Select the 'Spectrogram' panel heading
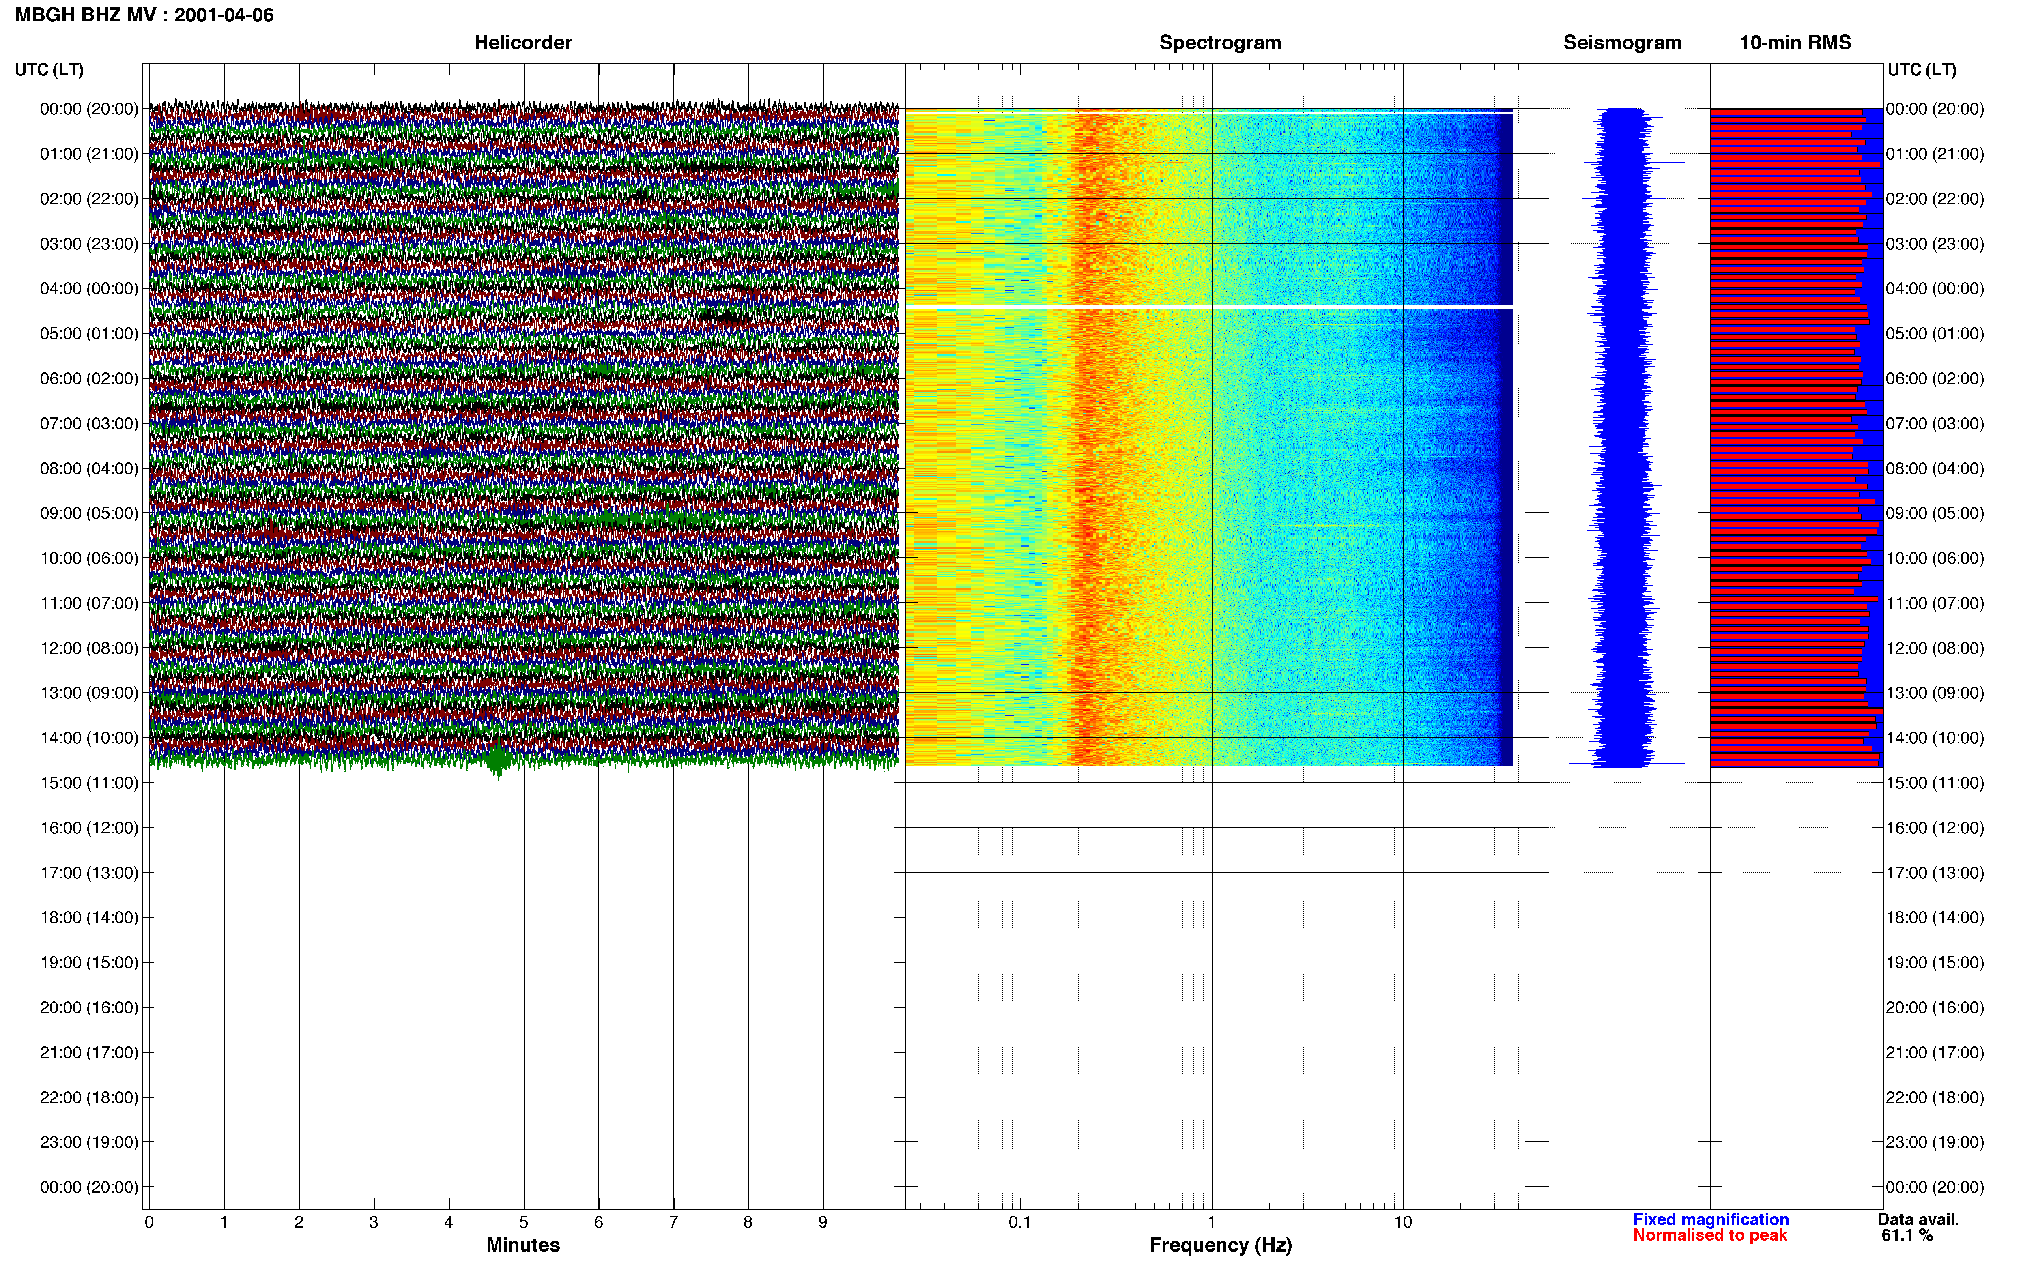 1220,43
